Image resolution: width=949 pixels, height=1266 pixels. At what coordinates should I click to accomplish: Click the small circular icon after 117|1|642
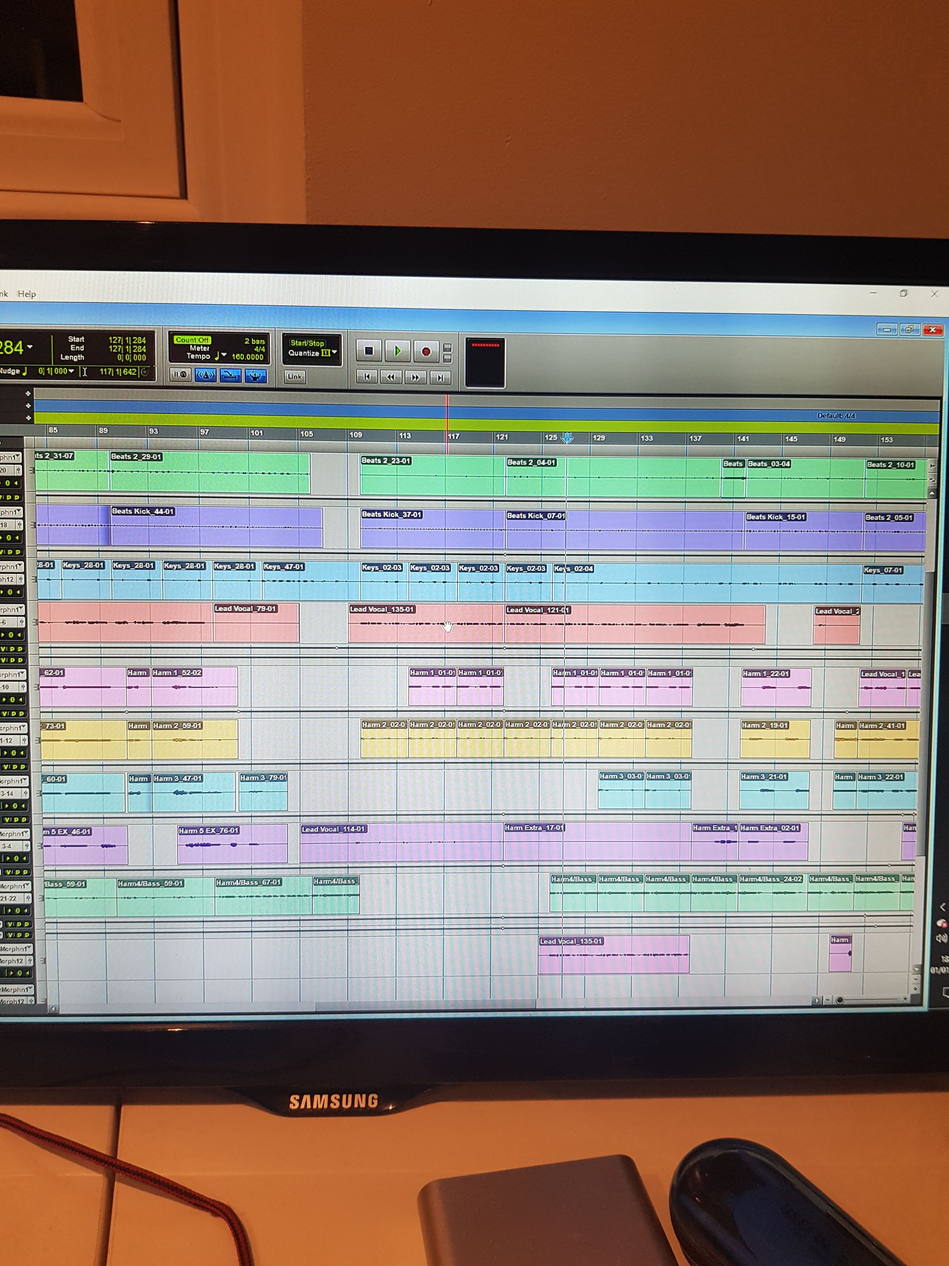pyautogui.click(x=145, y=372)
